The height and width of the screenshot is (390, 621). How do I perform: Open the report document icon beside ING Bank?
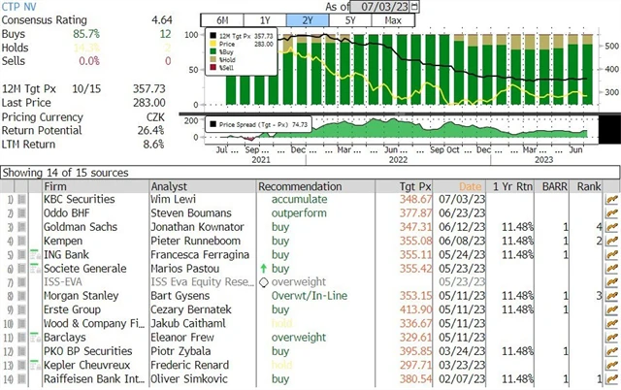coord(35,254)
